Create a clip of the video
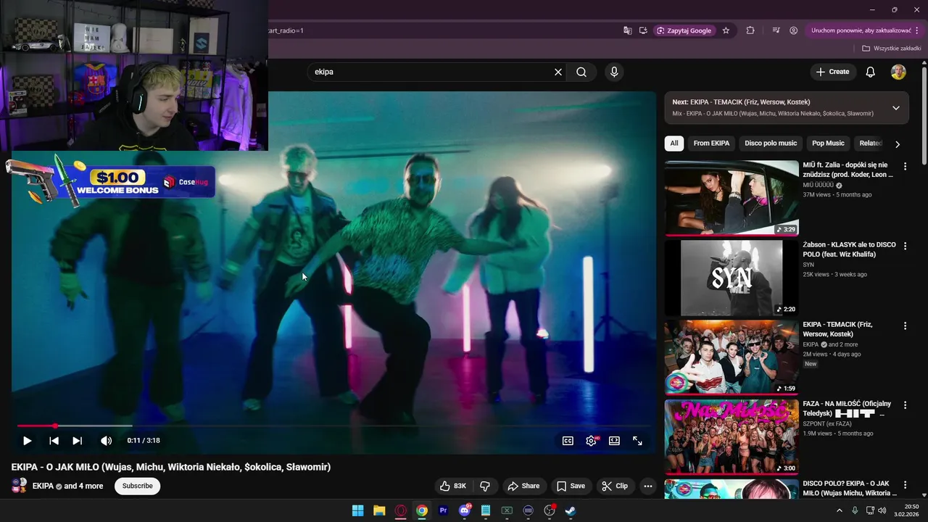 [615, 486]
